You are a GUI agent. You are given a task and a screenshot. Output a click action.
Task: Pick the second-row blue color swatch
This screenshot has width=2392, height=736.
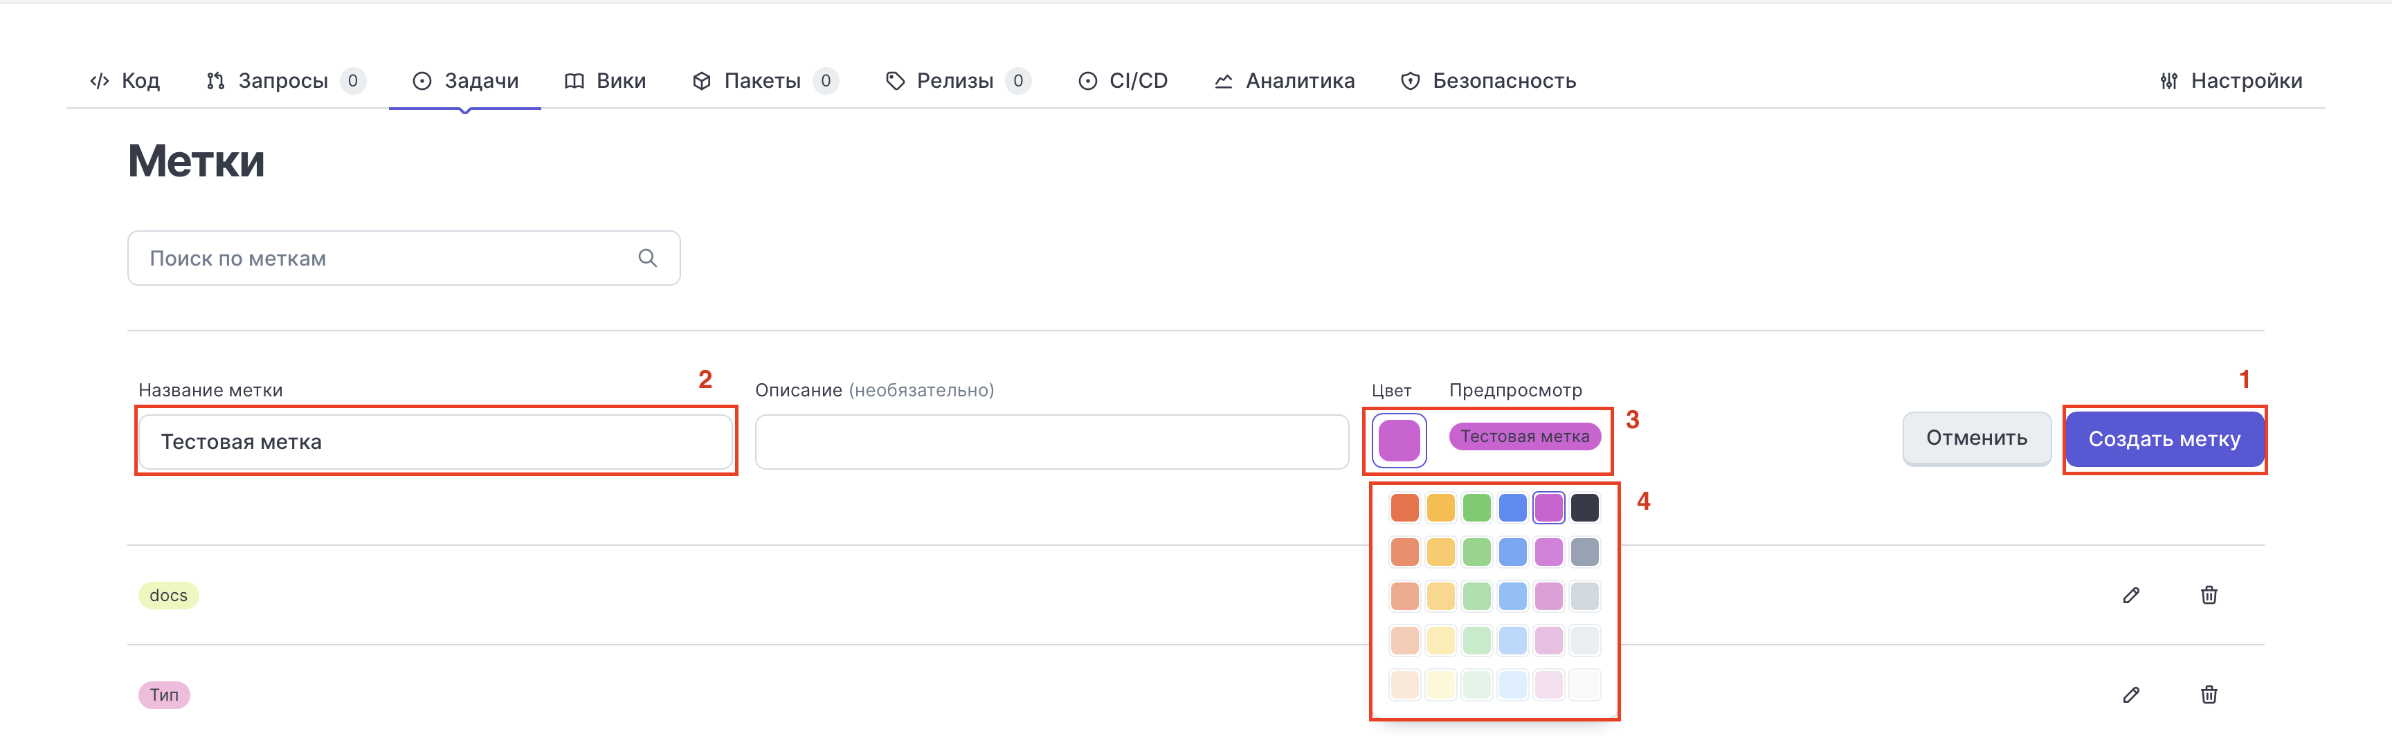1512,552
